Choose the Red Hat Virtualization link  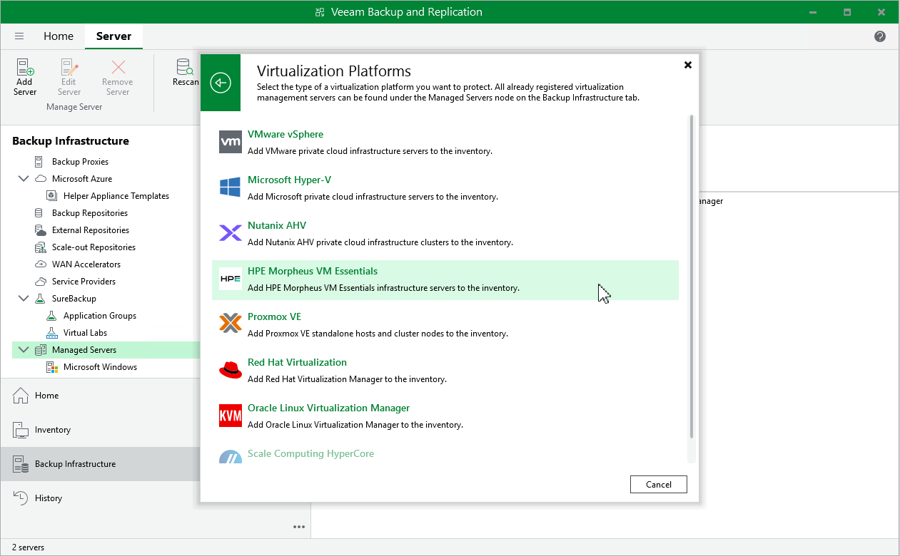pyautogui.click(x=297, y=363)
